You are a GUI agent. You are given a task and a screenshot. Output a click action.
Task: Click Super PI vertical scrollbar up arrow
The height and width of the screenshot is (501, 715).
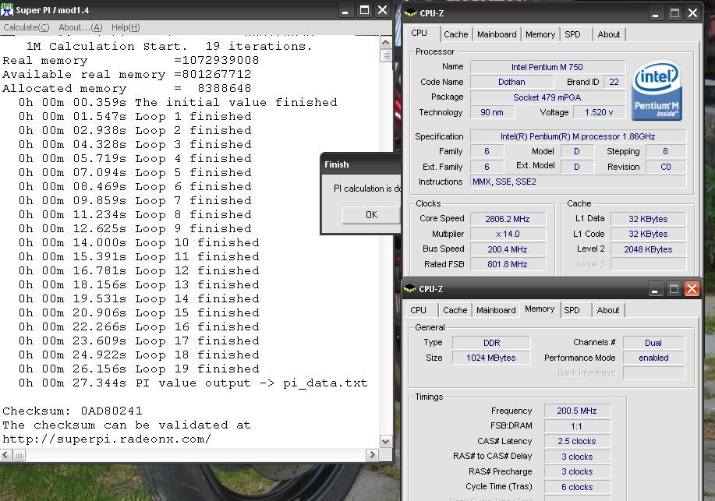tap(386, 43)
